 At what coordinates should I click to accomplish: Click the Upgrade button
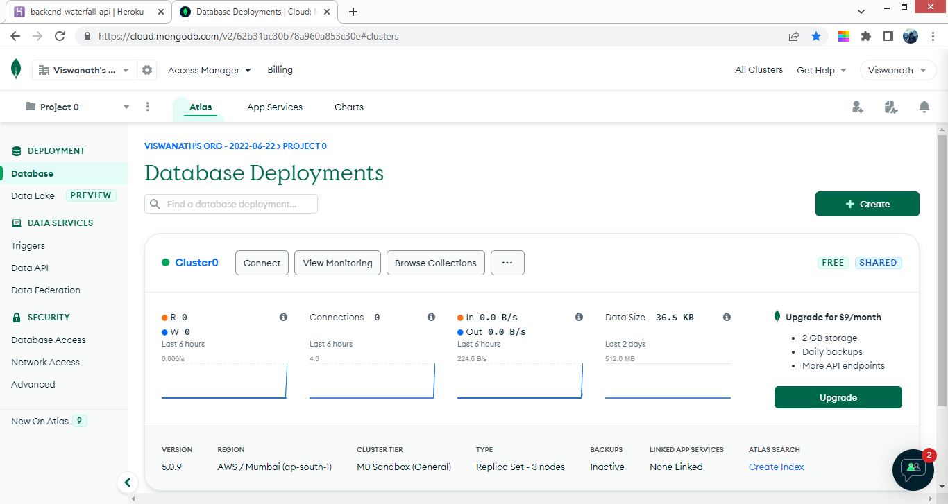(x=838, y=397)
